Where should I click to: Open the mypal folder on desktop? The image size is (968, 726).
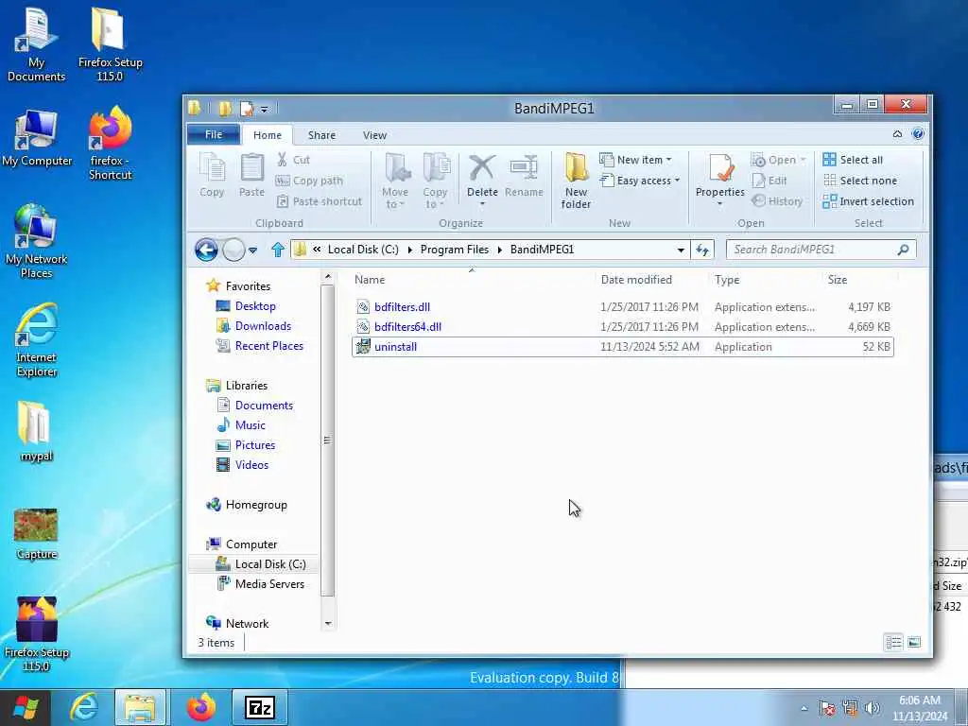36,431
